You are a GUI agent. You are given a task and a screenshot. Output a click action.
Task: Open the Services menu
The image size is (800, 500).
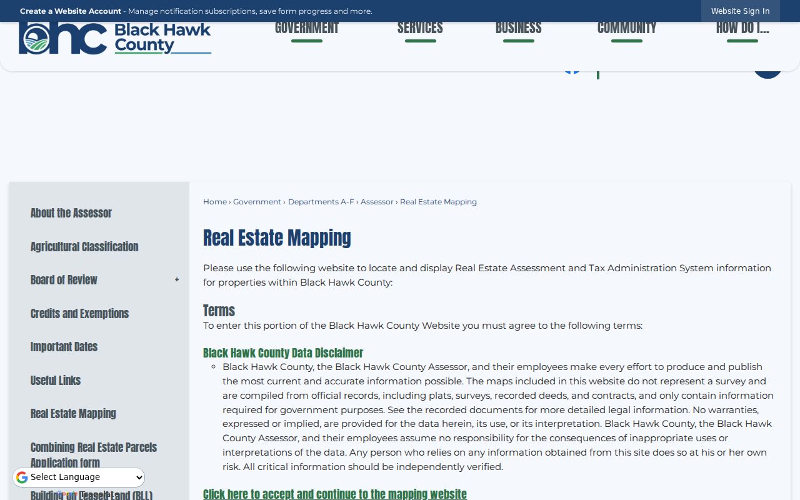click(x=420, y=28)
